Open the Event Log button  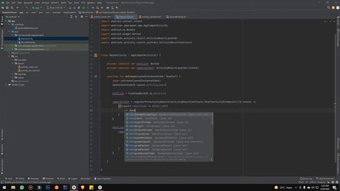tap(306, 179)
